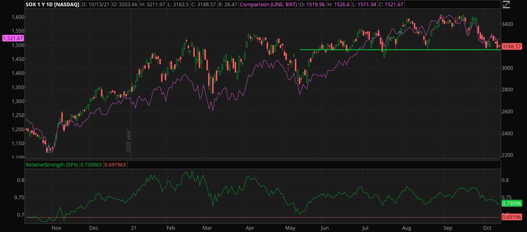Click the 1,600 level on left axis
Viewport: 527px width, 232px height.
click(17, 17)
